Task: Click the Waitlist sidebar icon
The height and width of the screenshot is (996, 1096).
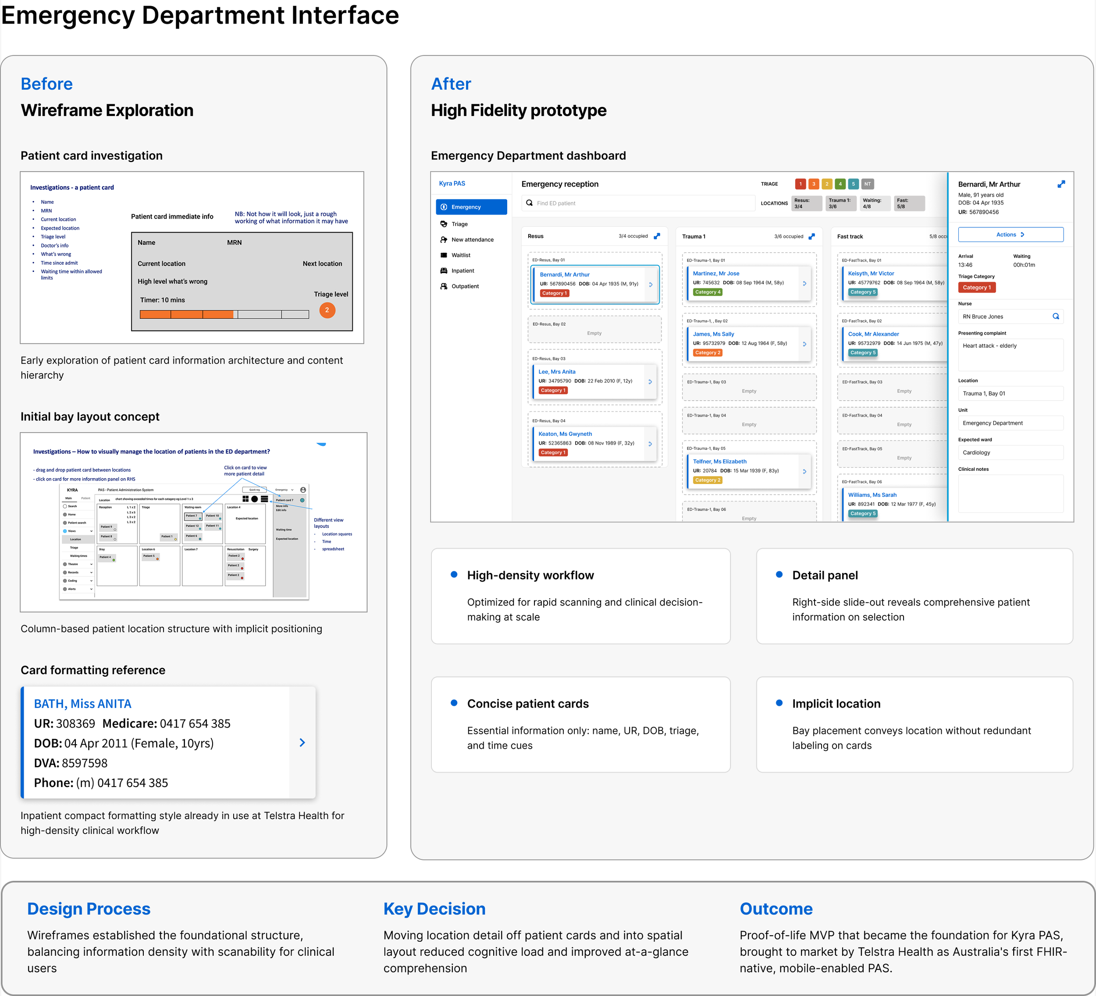Action: pos(444,255)
